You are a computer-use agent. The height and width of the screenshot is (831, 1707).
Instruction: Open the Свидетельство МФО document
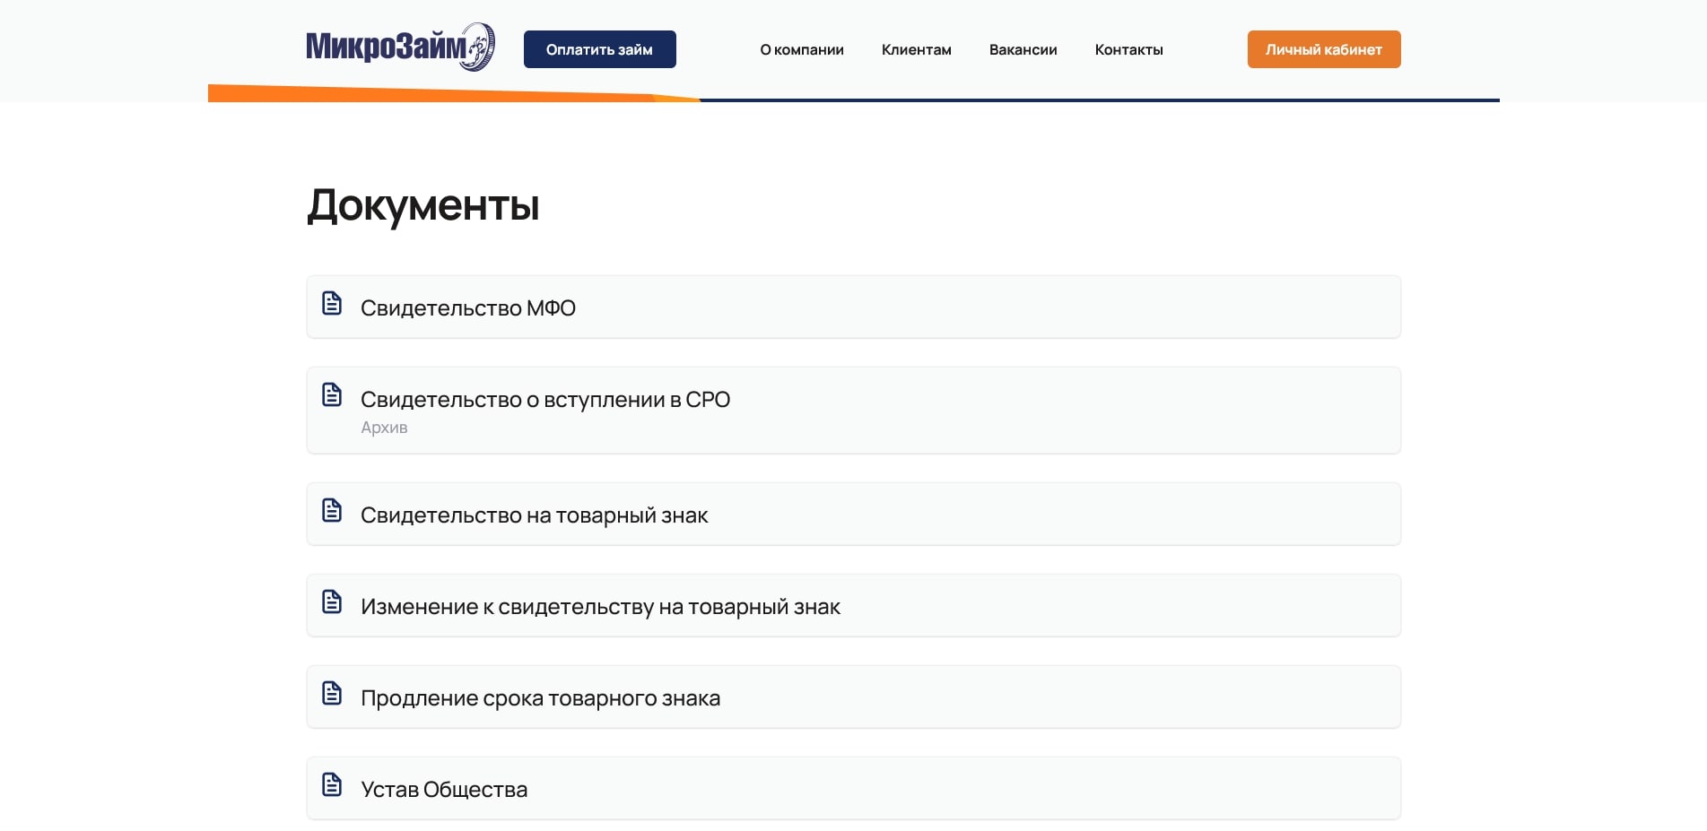point(469,307)
